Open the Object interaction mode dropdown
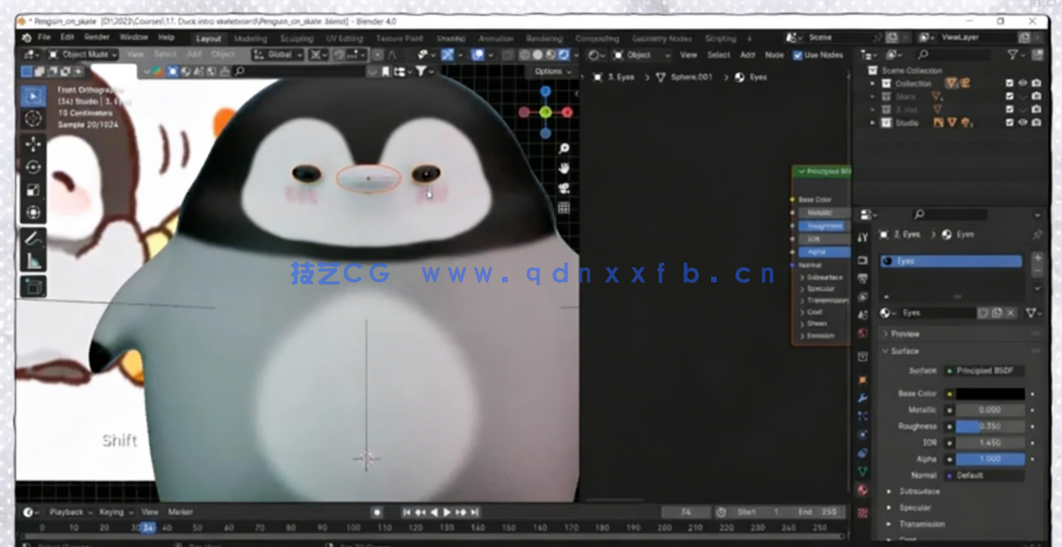Image resolution: width=1062 pixels, height=547 pixels. 84,55
